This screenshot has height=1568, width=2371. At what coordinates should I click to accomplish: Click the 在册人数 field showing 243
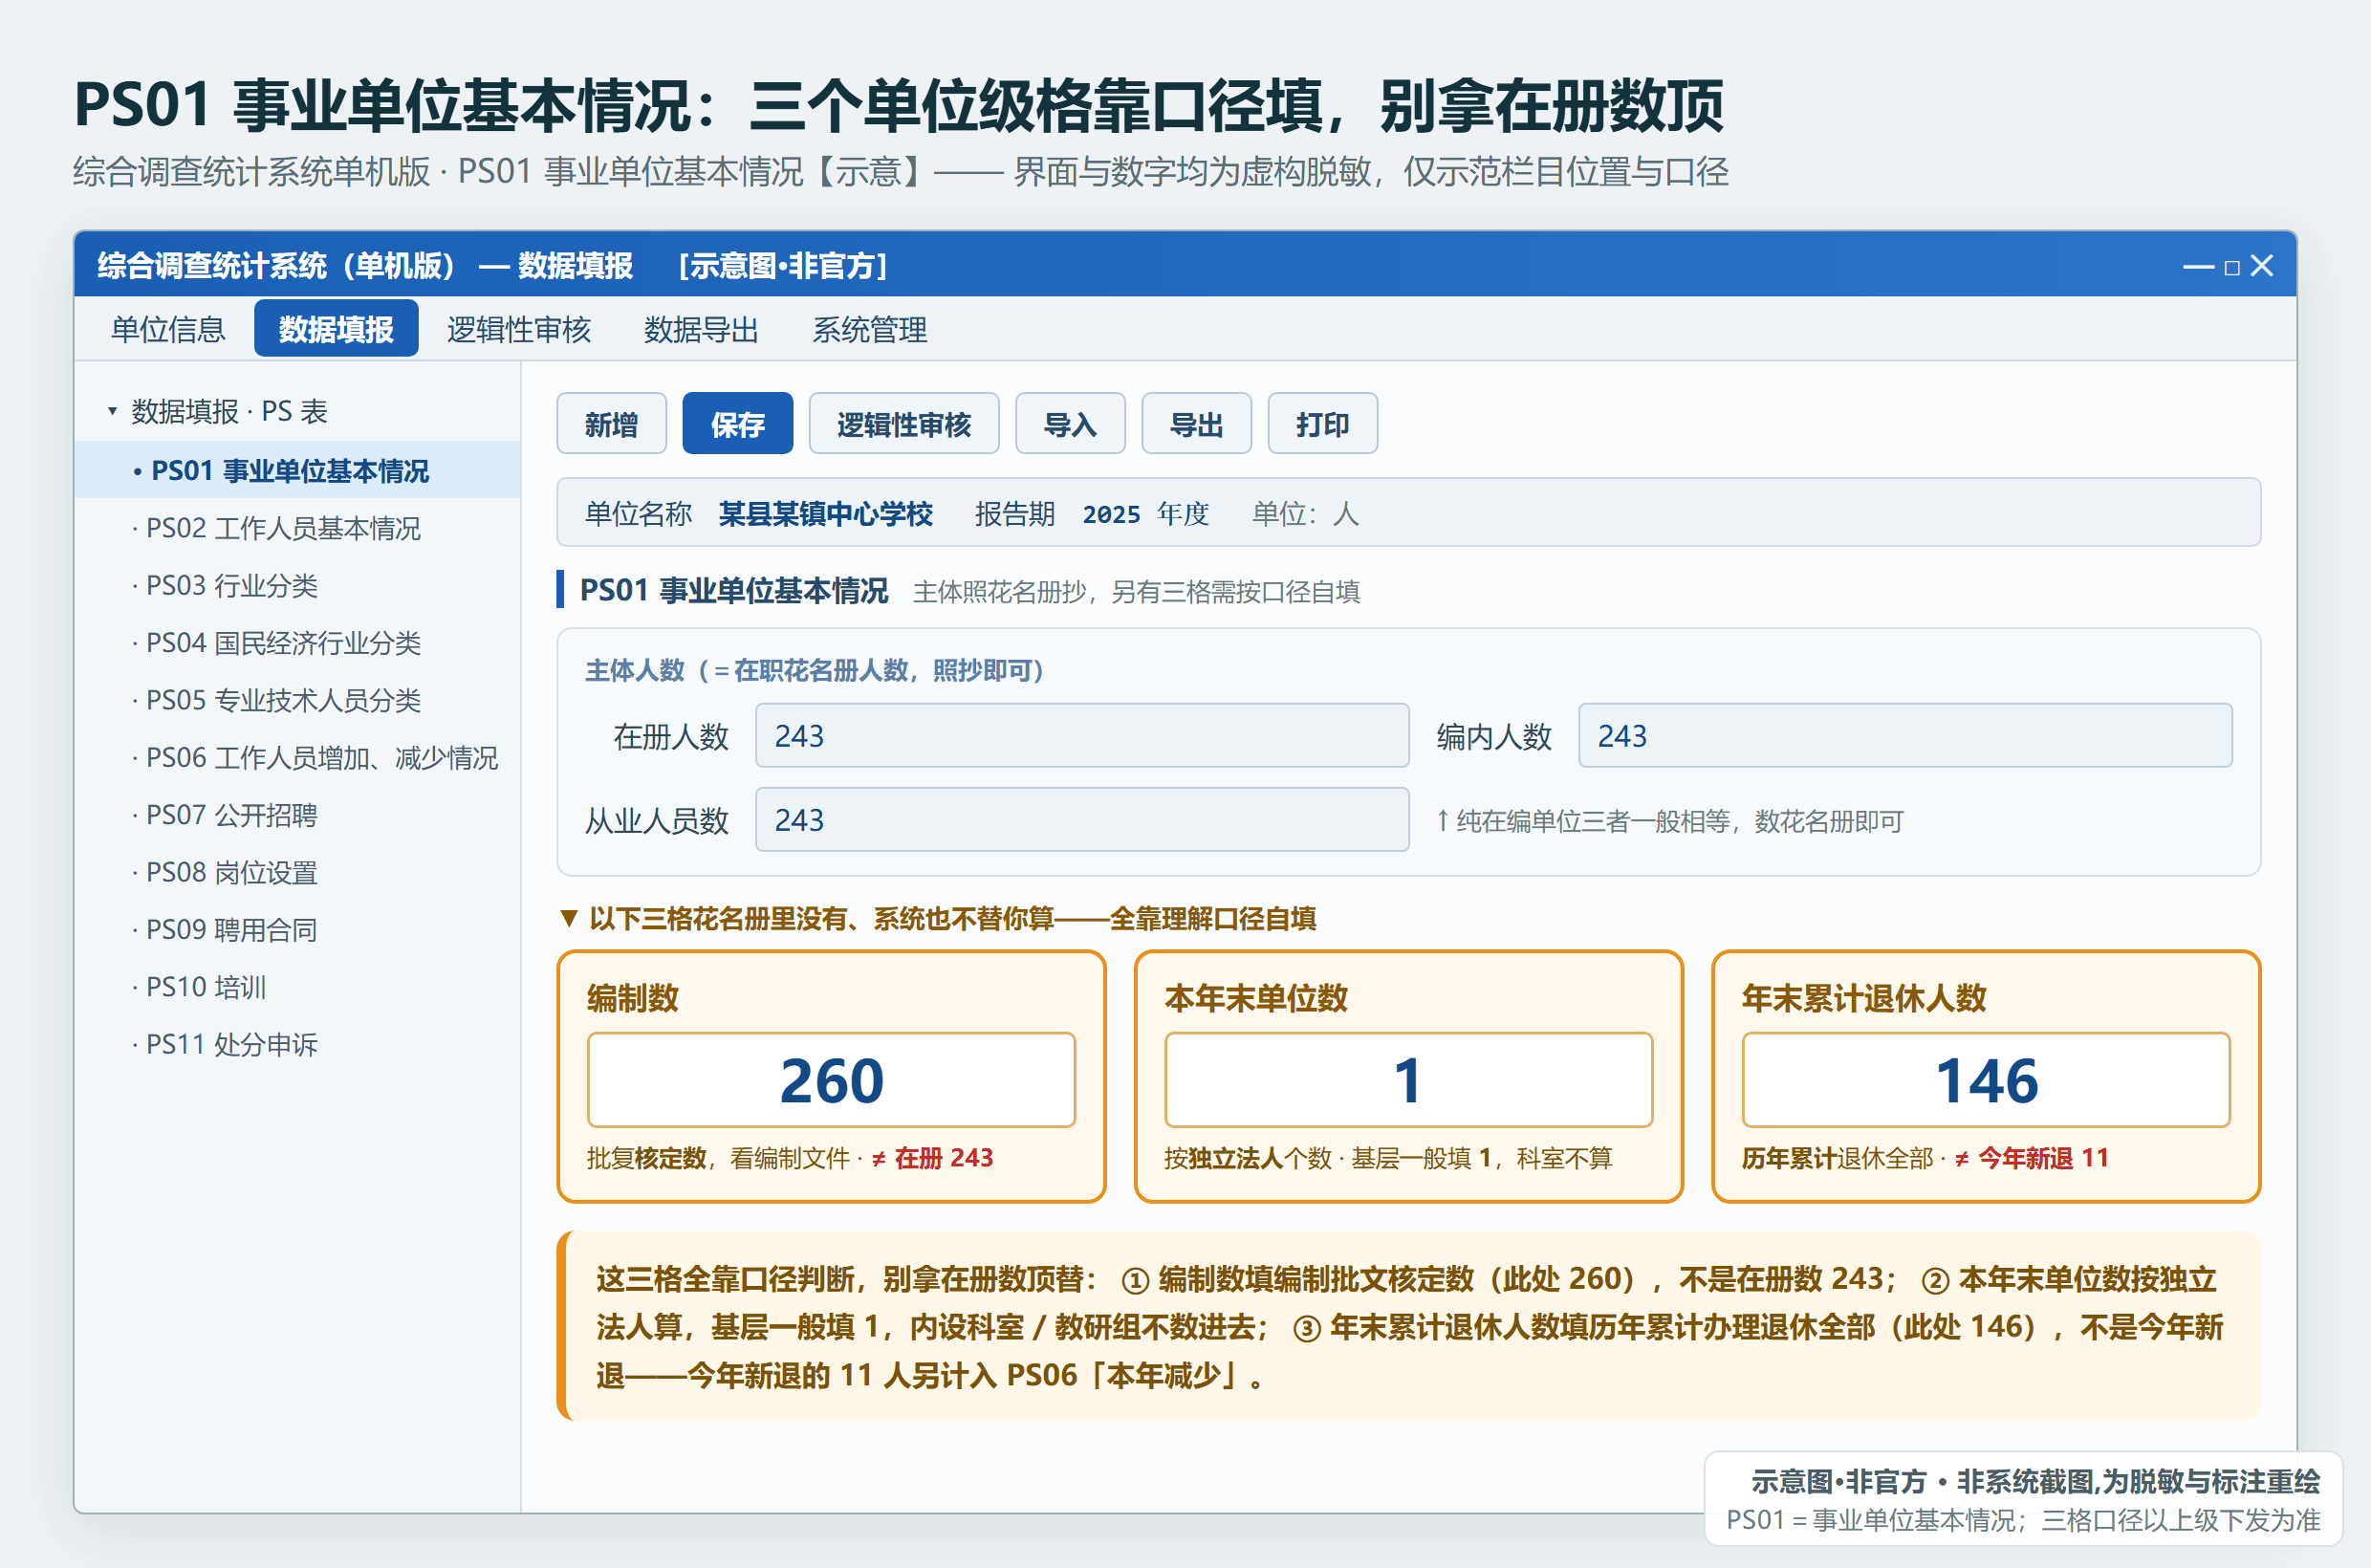point(1082,736)
